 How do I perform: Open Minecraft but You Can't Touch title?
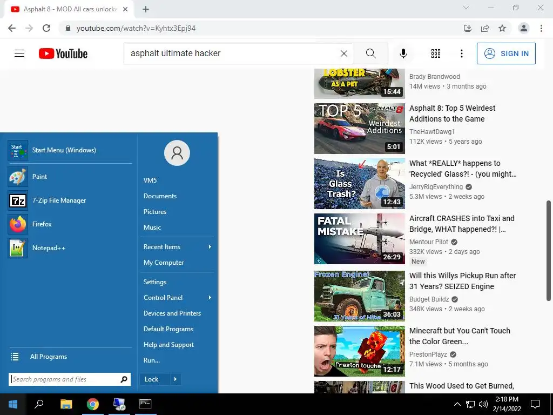tap(460, 336)
